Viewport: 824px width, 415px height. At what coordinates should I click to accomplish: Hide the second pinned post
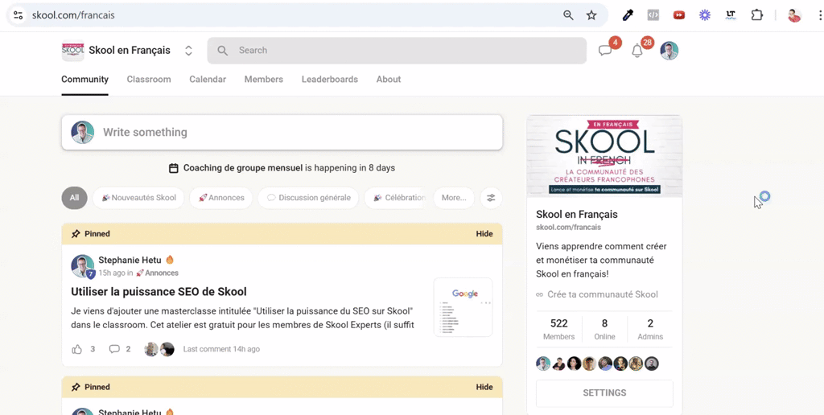click(x=484, y=387)
